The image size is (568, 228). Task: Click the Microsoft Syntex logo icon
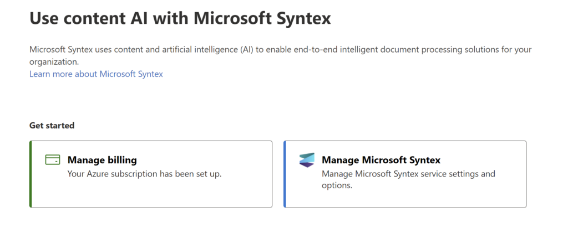307,160
